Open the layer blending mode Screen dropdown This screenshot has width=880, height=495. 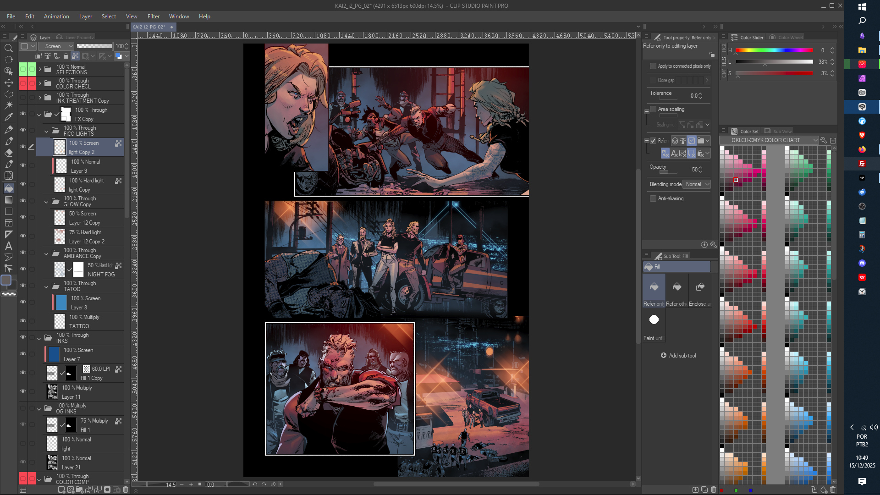click(56, 46)
